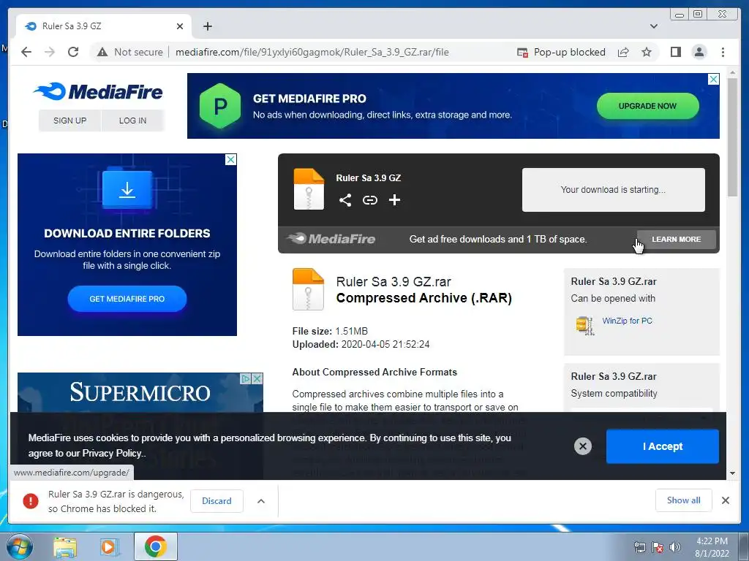Click the copy link icon in file panel
Screen dimensions: 749x561
(369, 200)
